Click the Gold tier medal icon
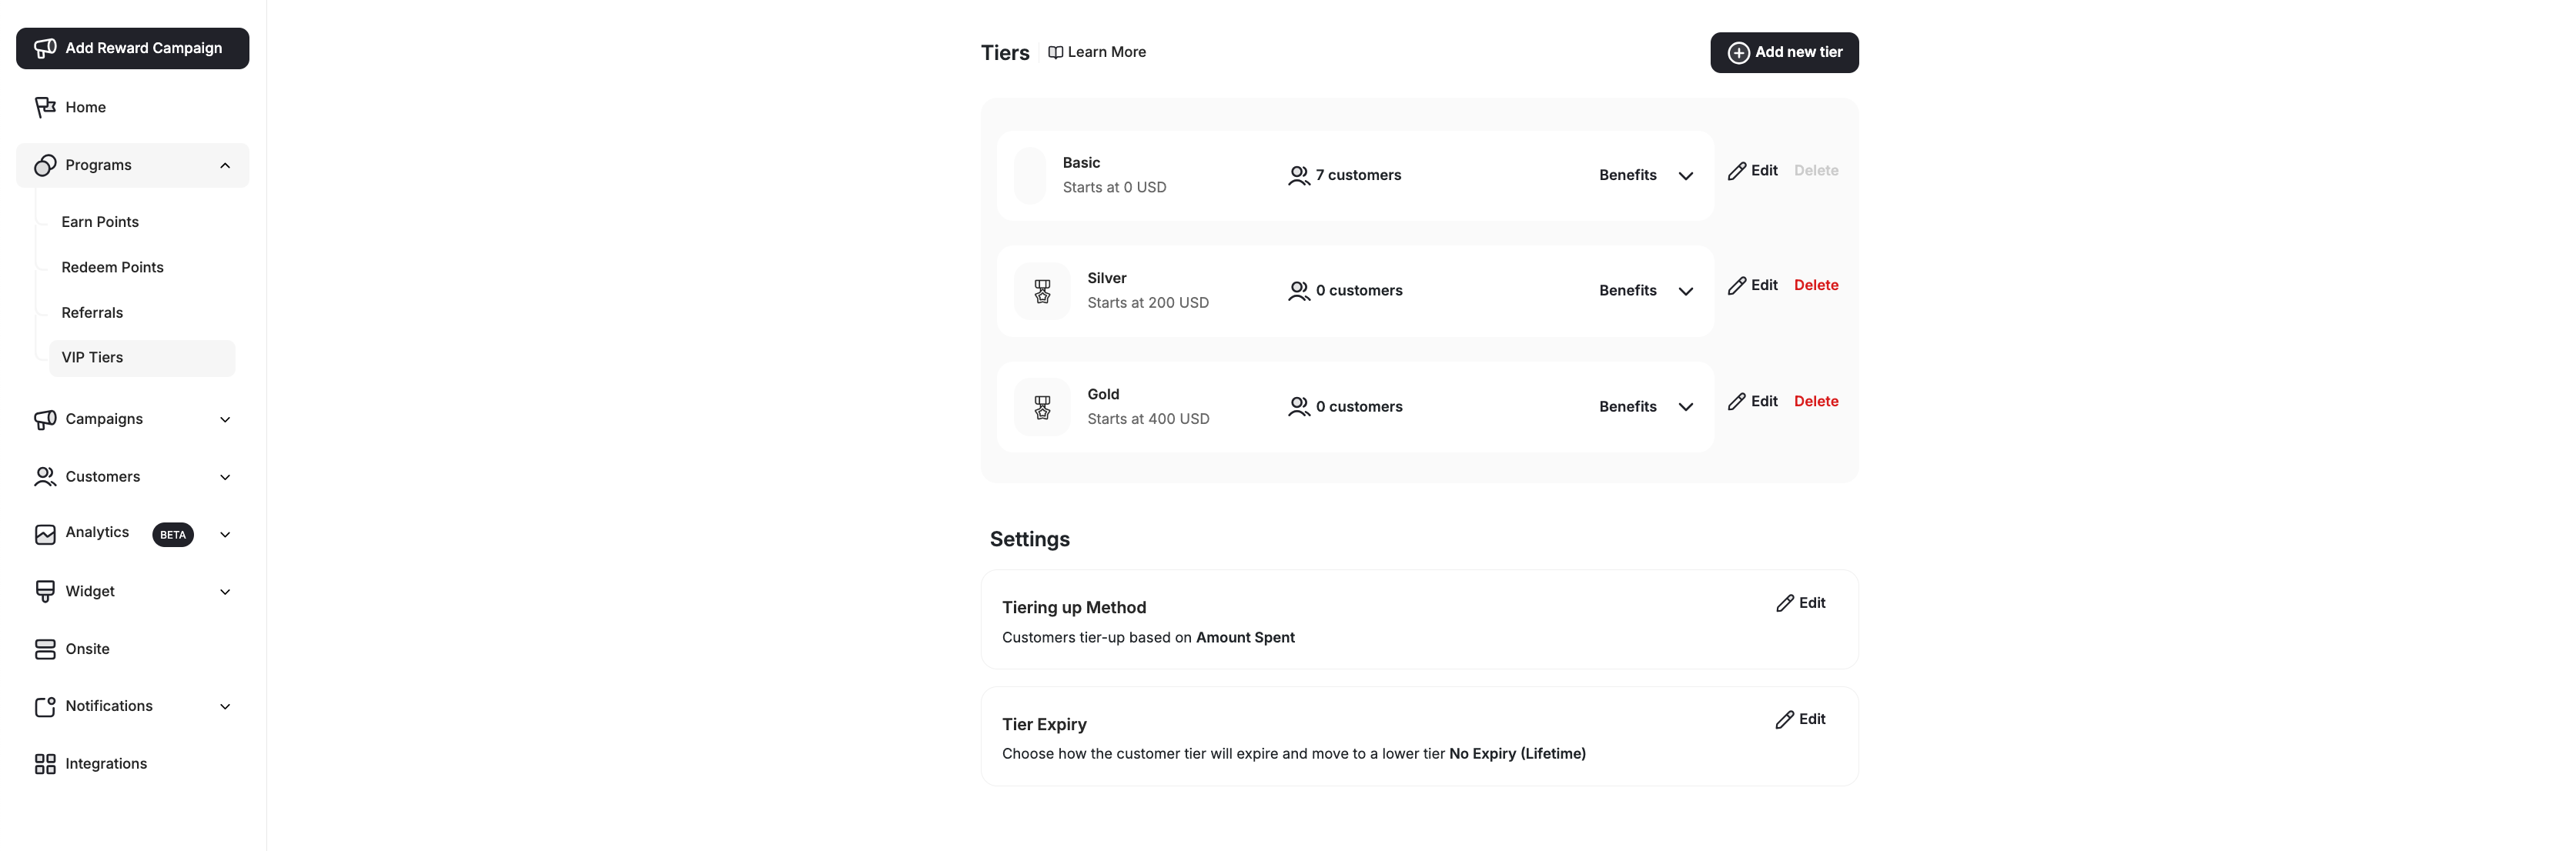Image resolution: width=2576 pixels, height=851 pixels. coord(1042,407)
